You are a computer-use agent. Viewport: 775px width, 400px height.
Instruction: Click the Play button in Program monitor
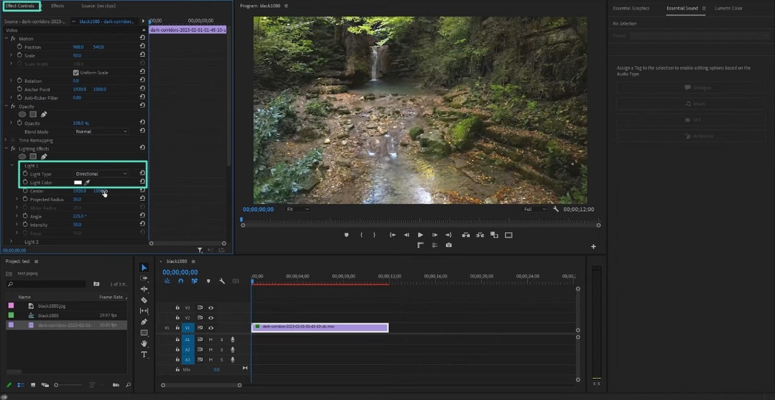click(x=420, y=235)
